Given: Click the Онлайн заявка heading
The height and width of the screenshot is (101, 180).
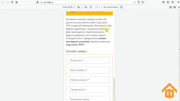Looking at the screenshot, I should click(76, 51).
